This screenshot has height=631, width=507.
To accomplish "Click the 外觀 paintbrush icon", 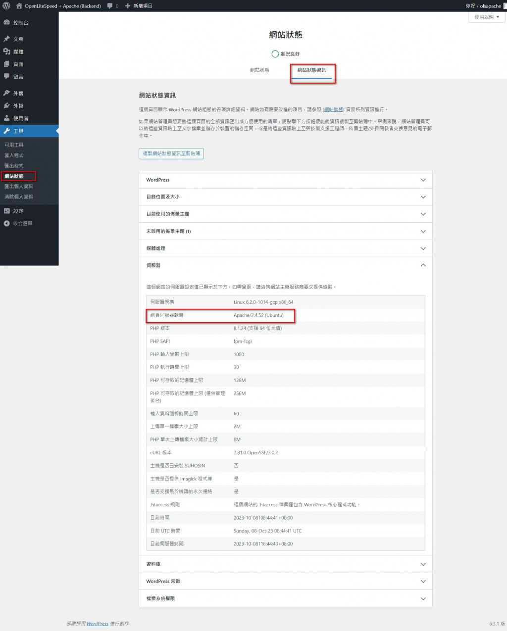I will [x=6, y=93].
